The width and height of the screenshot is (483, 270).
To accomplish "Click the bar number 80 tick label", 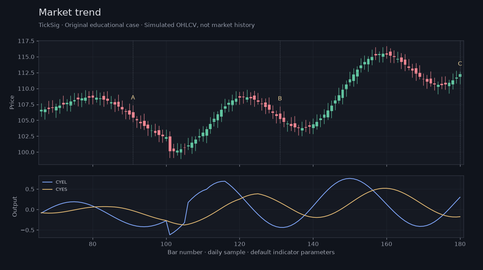I will pyautogui.click(x=93, y=243).
